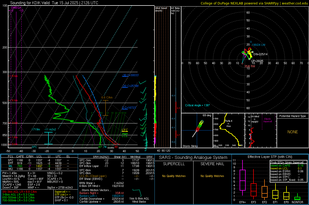Click the PW = 1.45in value
309x205 pixels.
(10, 173)
